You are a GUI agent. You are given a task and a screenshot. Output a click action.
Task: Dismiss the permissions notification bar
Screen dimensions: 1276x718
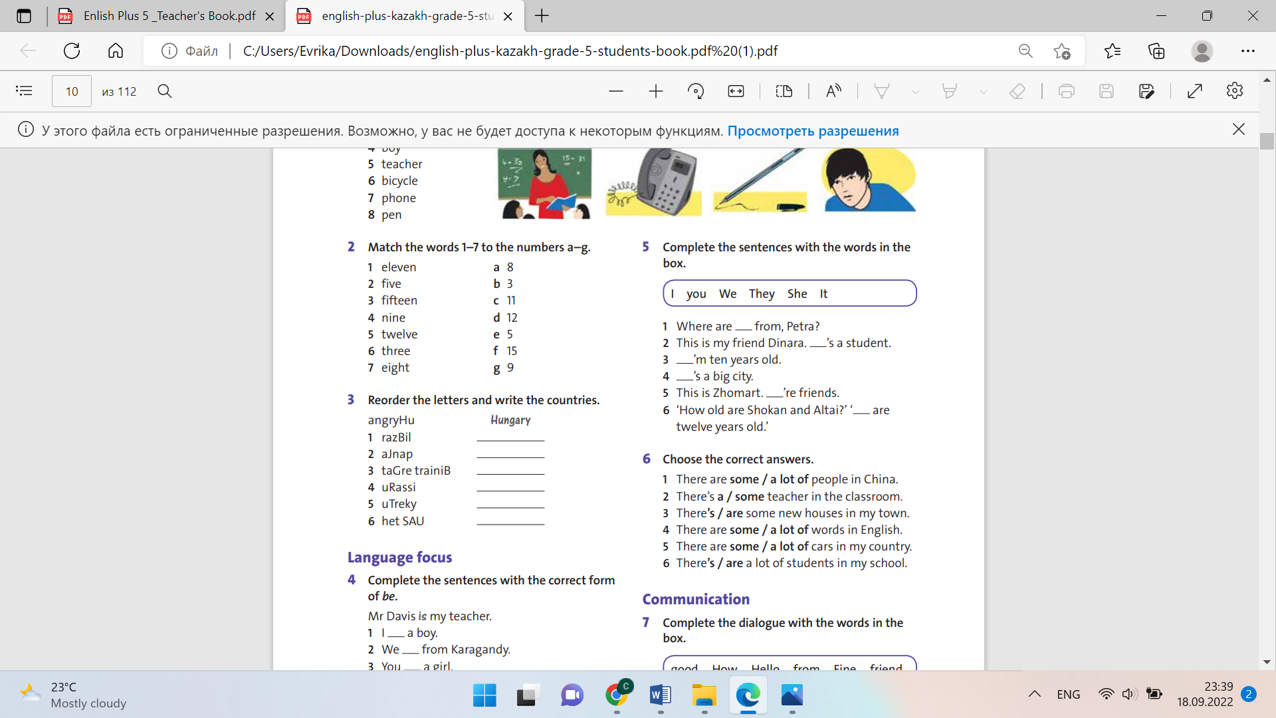[x=1238, y=129]
